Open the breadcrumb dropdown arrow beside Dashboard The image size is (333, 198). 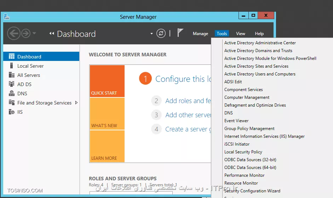coord(151,34)
